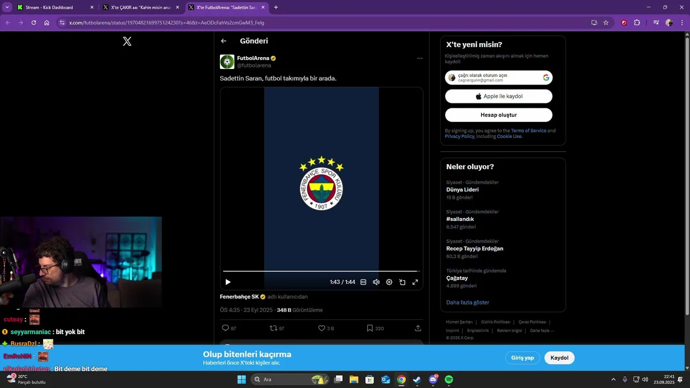
Task: Mute the video volume
Action: (x=376, y=282)
